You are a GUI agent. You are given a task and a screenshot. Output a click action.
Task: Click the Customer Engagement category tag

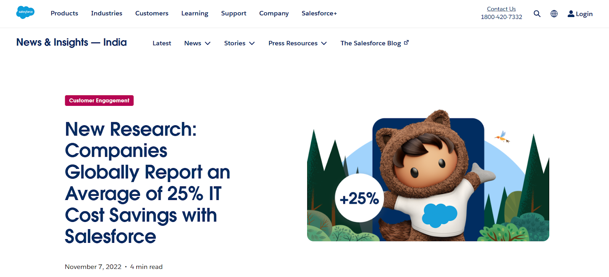coord(99,101)
